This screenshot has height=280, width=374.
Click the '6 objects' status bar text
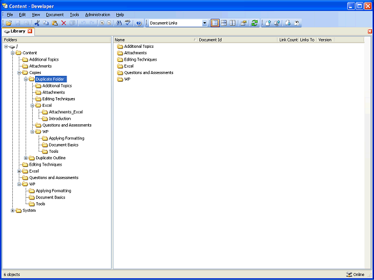[x=12, y=274]
